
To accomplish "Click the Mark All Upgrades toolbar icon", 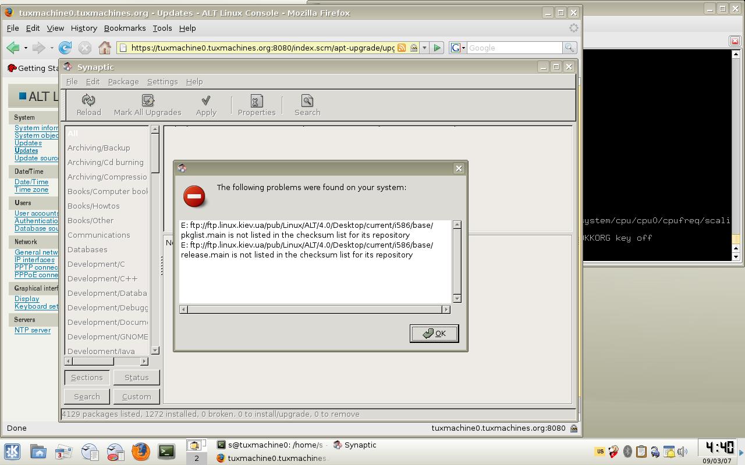I will pyautogui.click(x=148, y=100).
